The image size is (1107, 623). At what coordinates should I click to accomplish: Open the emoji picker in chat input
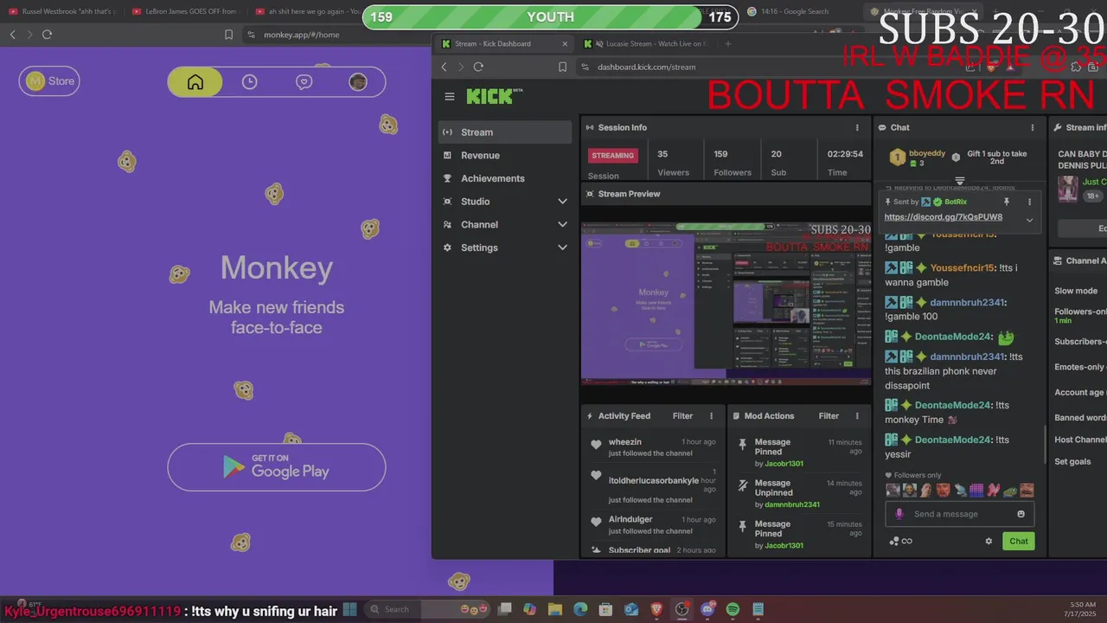(1021, 514)
